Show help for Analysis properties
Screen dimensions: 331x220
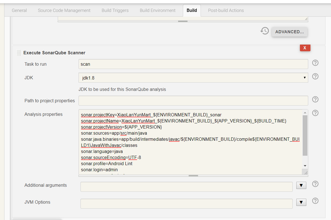click(x=315, y=113)
